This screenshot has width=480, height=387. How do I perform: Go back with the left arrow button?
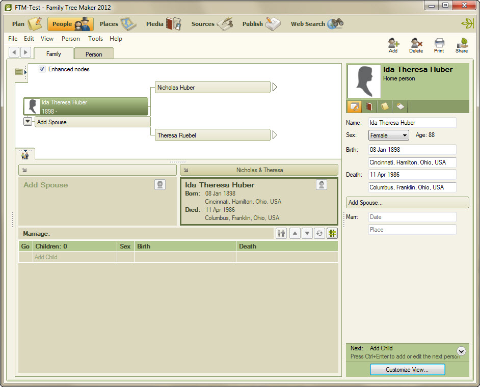14,52
